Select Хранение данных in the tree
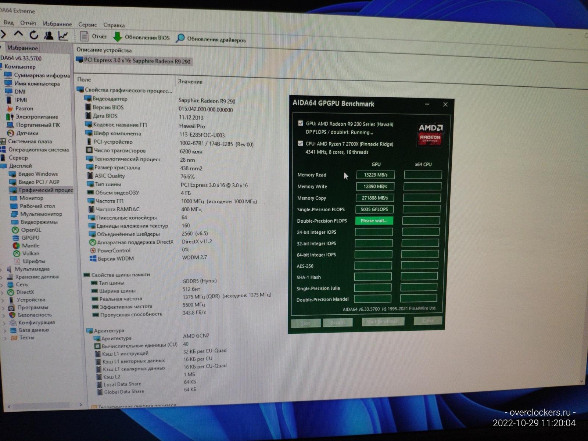 37,277
